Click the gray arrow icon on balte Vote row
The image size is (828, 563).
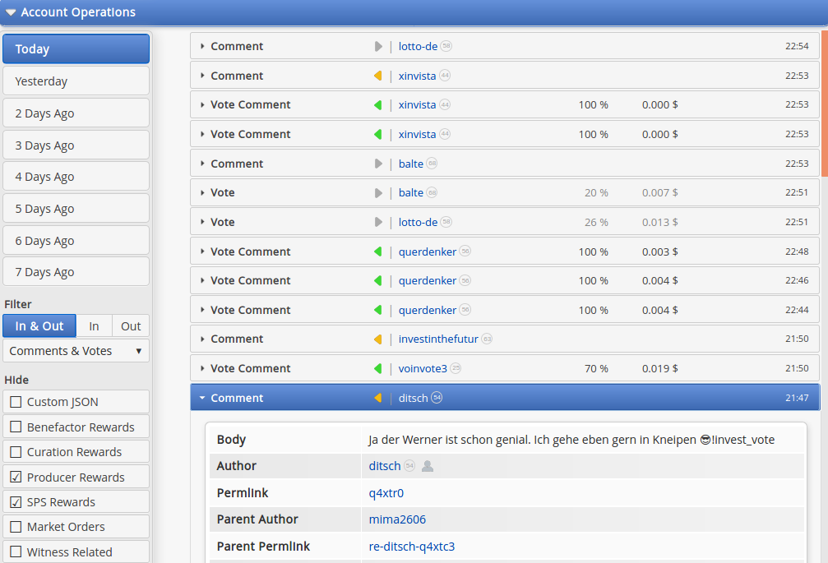pos(378,193)
